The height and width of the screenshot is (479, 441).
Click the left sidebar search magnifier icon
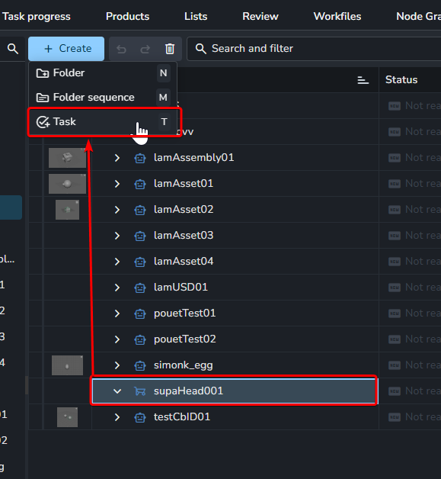coord(12,49)
